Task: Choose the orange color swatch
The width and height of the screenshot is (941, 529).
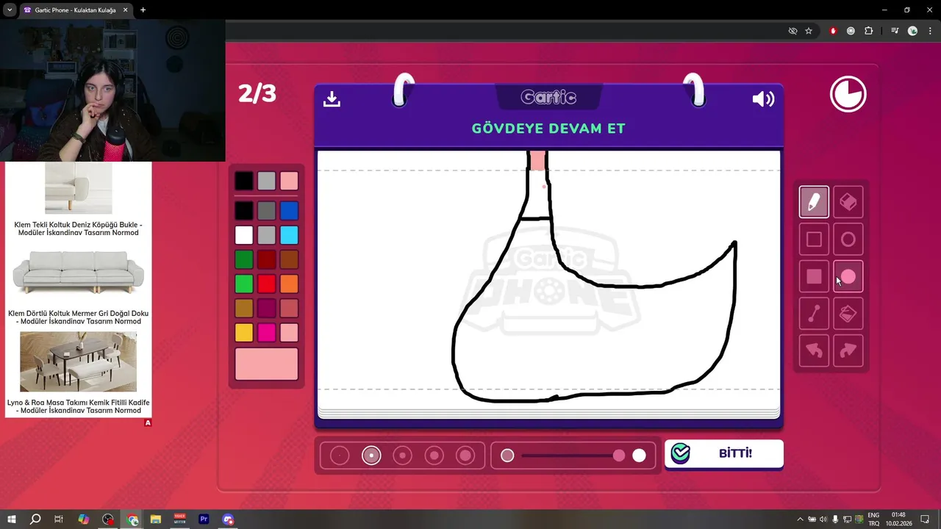Action: [289, 284]
